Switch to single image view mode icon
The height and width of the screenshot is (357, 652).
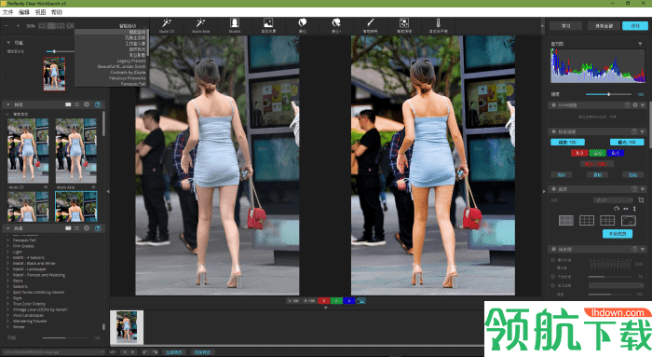pos(42,26)
